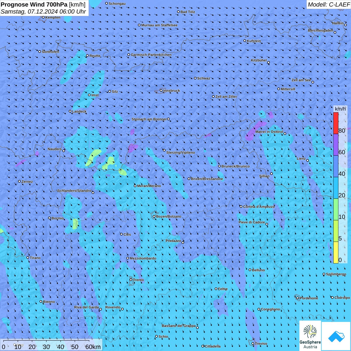Viewport: 351px width, 351px height.
Task: Click the Predazzo label
Action: pyautogui.click(x=173, y=241)
